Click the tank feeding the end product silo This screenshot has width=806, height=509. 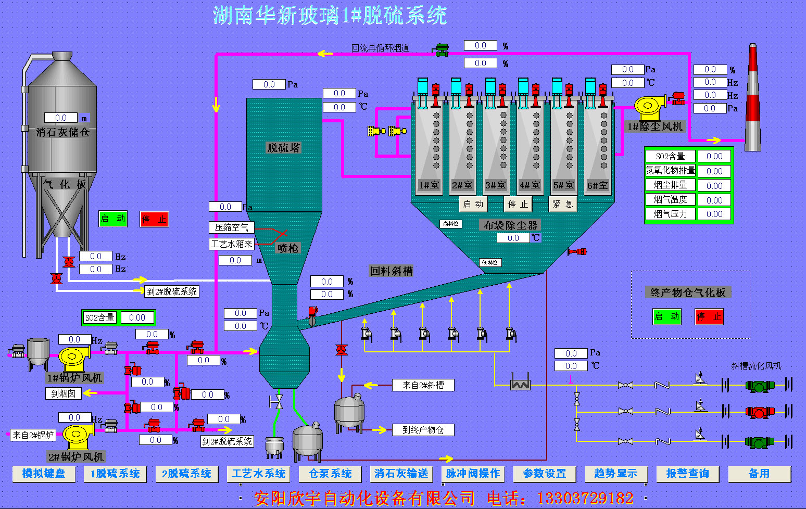[349, 414]
